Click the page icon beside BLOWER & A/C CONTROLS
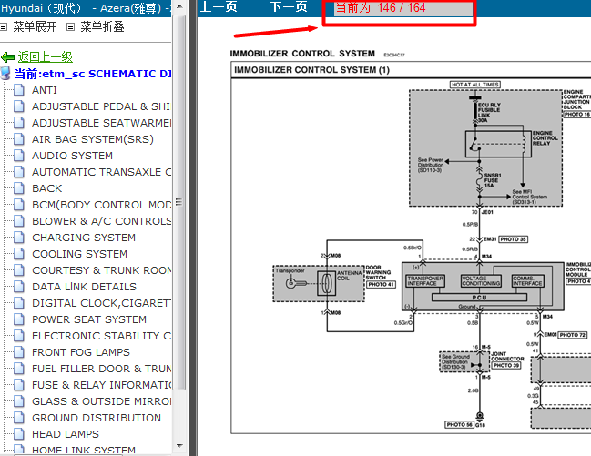The image size is (591, 456). (19, 221)
